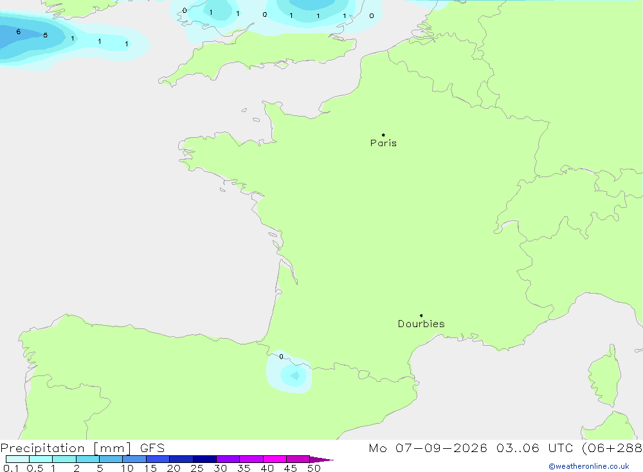The height and width of the screenshot is (472, 643).
Task: Select the 0.1 mm lightest legend swatch
Action: tap(17, 459)
